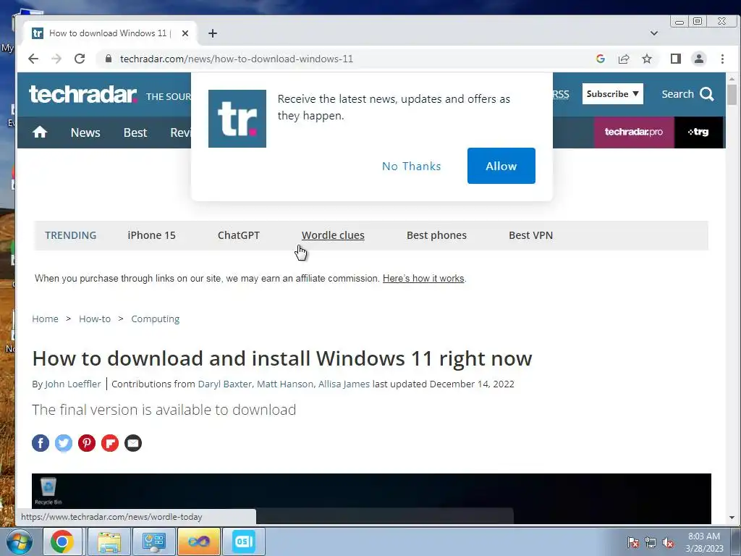
Task: Go to the Computing breadcrumb
Action: point(155,319)
